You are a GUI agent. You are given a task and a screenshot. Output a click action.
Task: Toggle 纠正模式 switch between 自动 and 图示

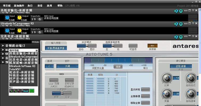pyautogui.click(x=87, y=46)
